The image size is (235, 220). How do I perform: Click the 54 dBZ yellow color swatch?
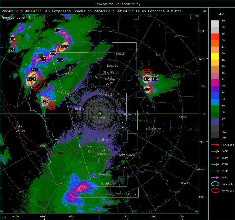[215, 57]
